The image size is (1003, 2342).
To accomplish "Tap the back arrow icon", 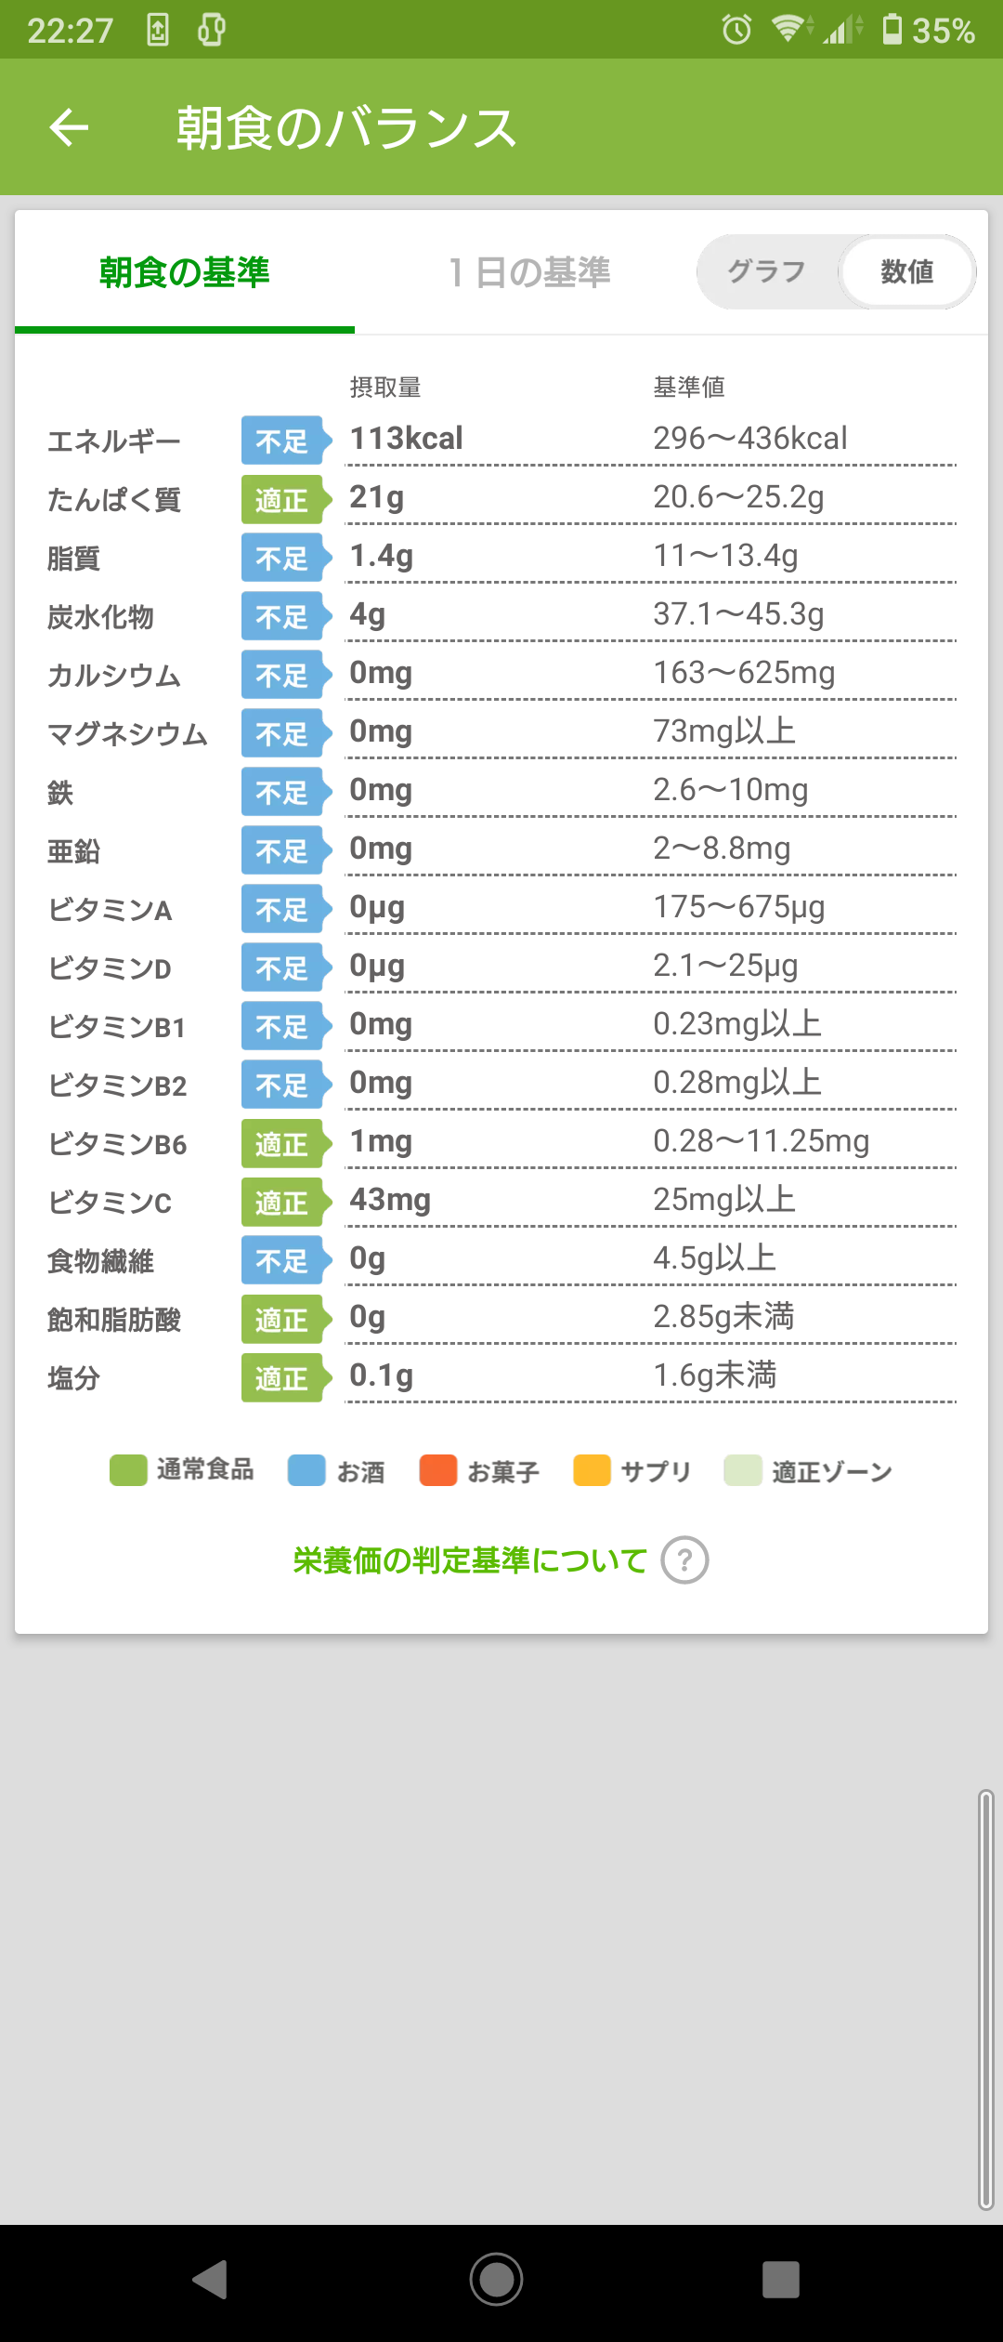I will coord(69,127).
